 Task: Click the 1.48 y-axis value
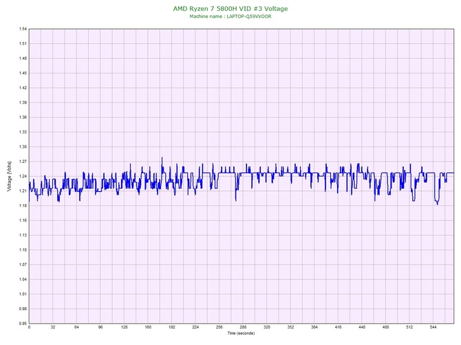[23, 58]
